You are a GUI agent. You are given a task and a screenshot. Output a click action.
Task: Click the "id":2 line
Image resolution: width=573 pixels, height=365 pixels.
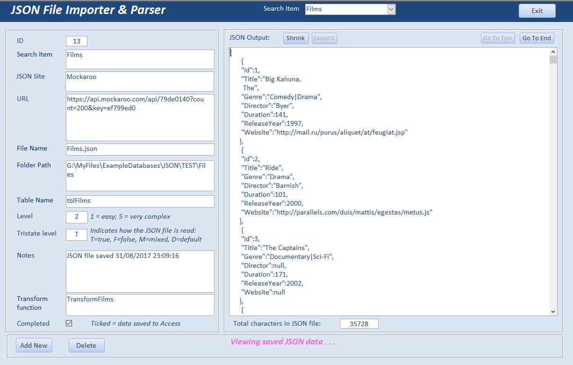[x=250, y=159]
